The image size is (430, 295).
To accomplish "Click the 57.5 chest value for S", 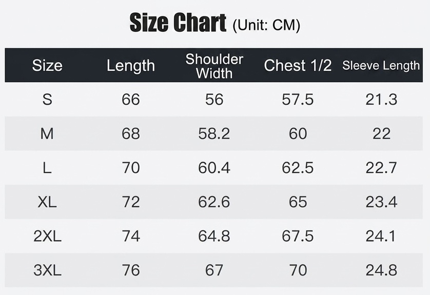I will (x=298, y=99).
